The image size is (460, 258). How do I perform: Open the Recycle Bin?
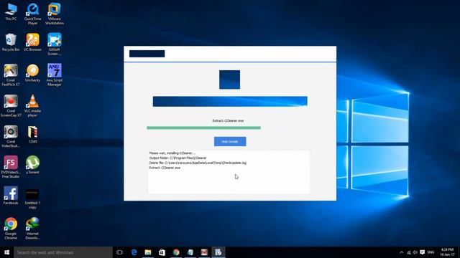(x=11, y=42)
